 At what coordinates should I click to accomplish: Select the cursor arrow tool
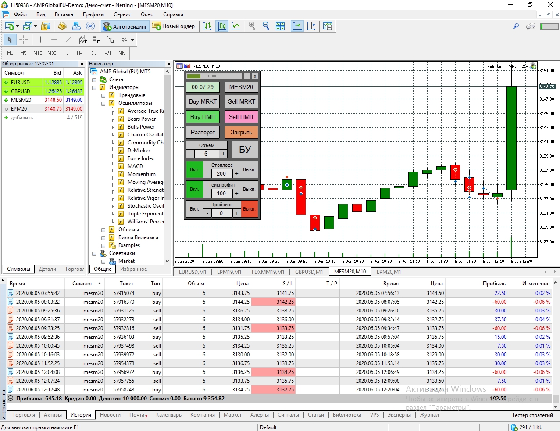[10, 40]
